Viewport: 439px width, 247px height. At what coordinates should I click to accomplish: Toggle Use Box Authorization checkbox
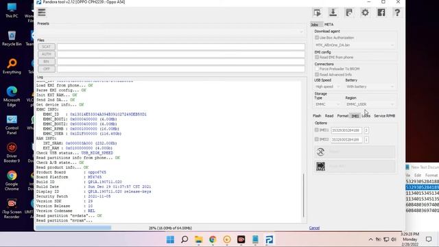317,38
